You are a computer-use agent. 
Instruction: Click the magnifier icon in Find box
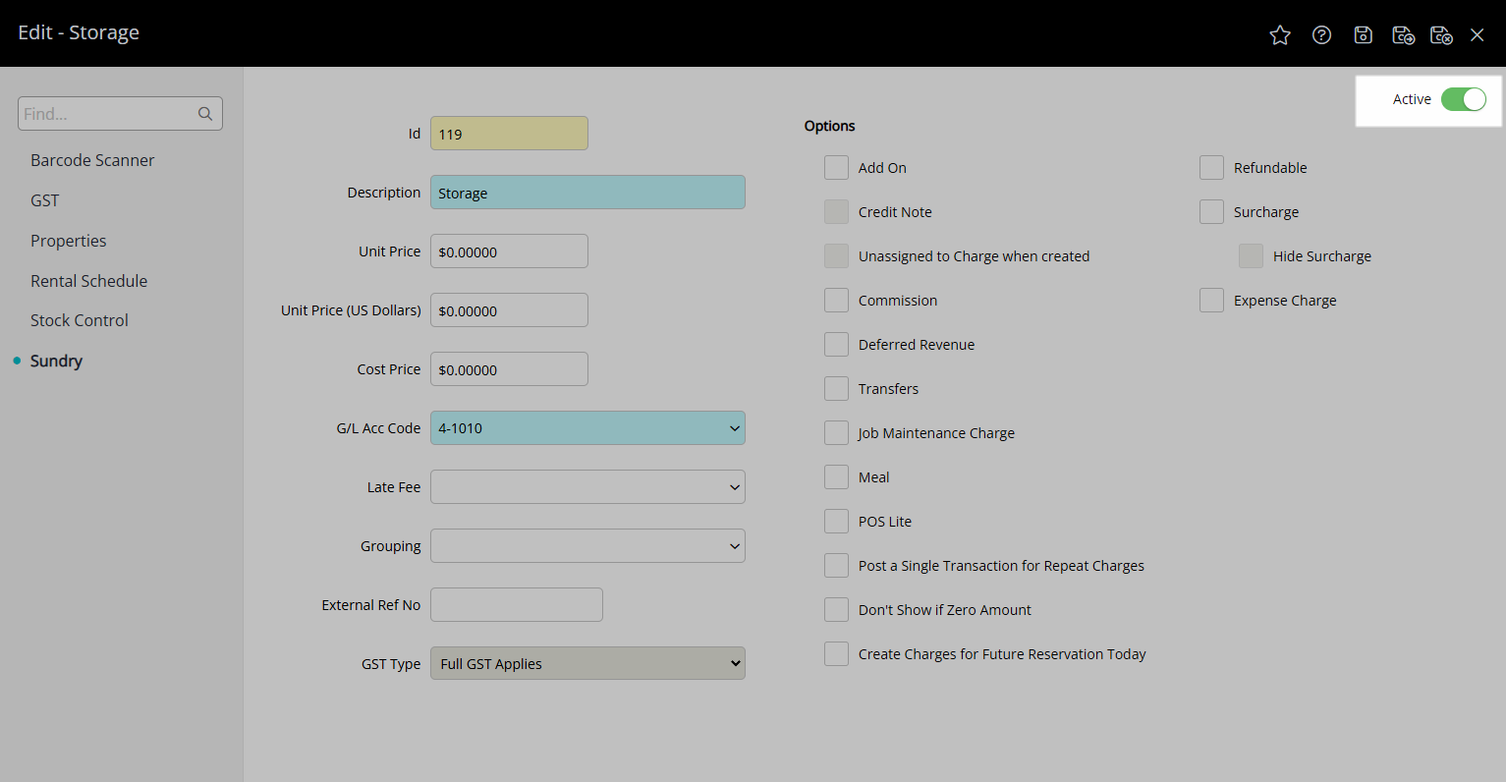(205, 114)
